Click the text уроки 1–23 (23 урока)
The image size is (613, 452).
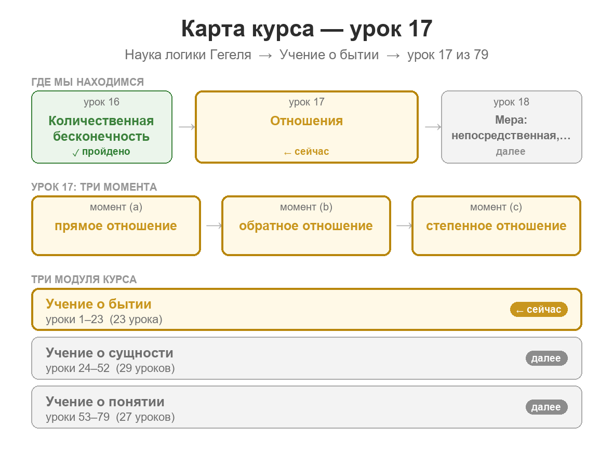104,320
